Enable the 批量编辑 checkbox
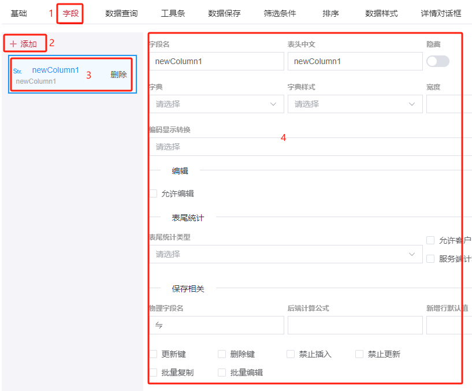Viewport: 472px width, 391px height. click(222, 373)
